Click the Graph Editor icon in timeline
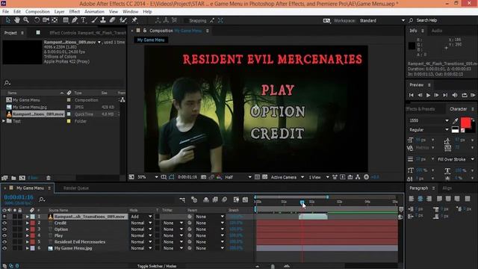This screenshot has height=269, width=478. [x=246, y=200]
